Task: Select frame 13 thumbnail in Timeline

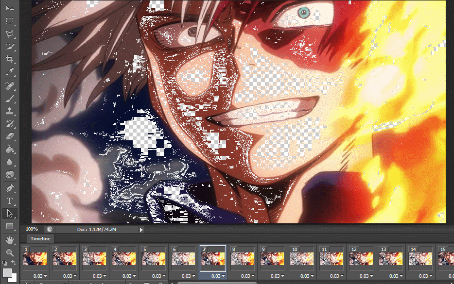Action: point(391,259)
